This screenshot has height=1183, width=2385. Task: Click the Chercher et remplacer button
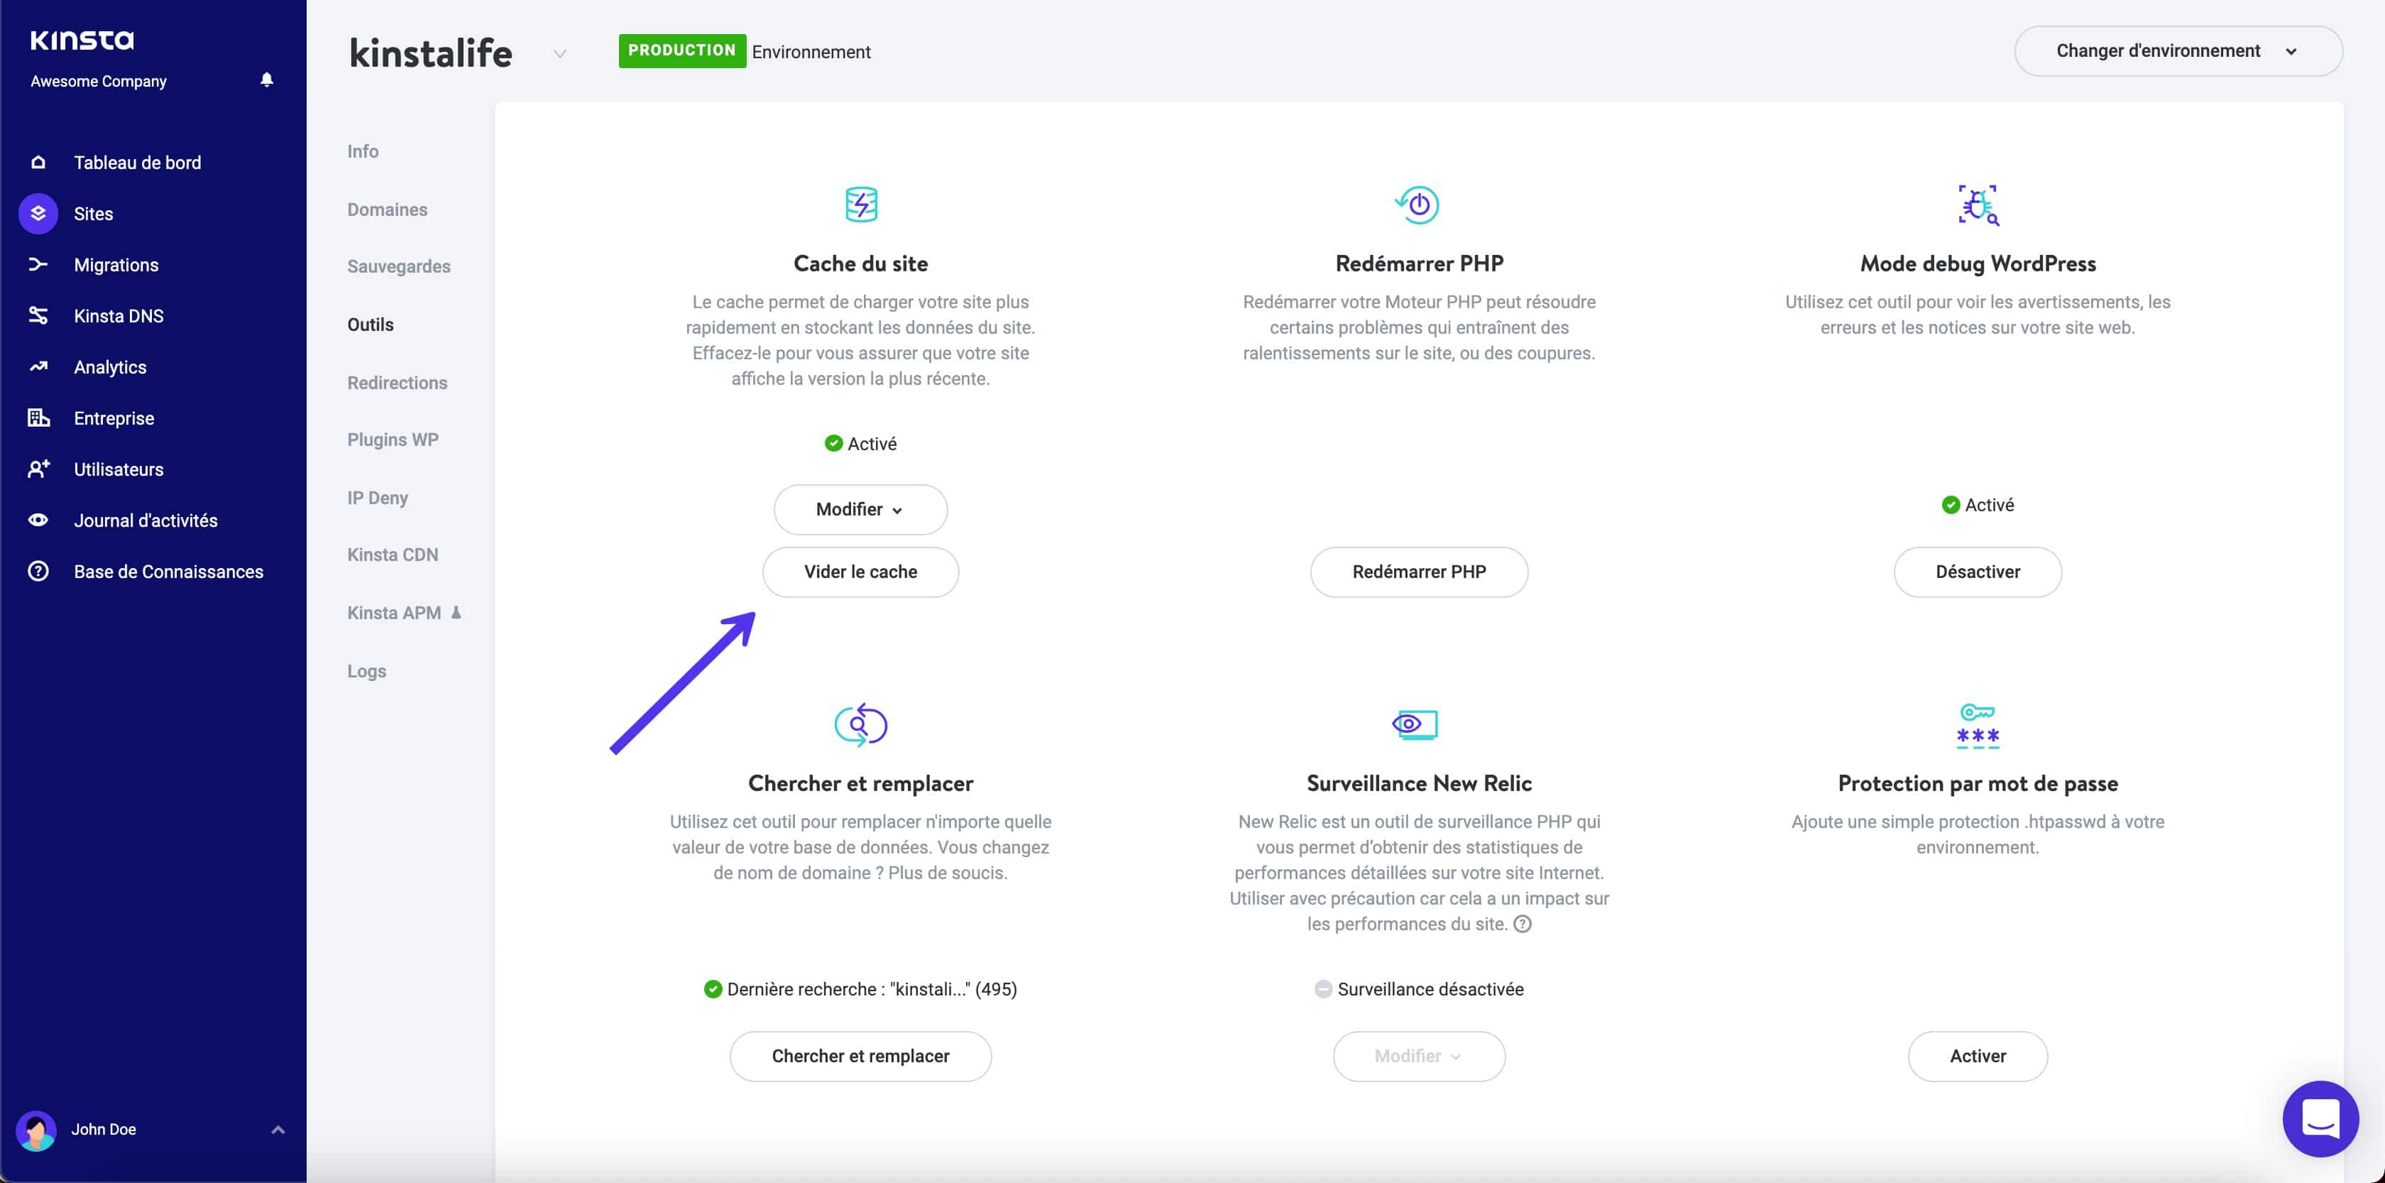point(860,1056)
